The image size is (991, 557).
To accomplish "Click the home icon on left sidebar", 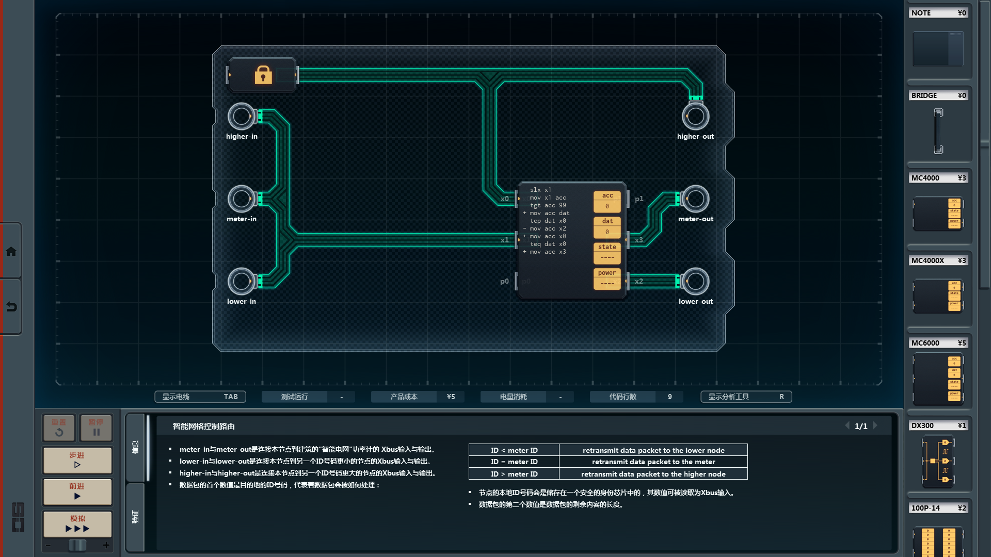I will 11,252.
